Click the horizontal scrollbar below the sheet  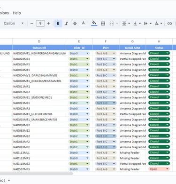pos(36,174)
